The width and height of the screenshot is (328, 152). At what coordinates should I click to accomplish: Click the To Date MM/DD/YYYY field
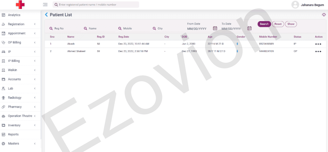click(x=231, y=29)
